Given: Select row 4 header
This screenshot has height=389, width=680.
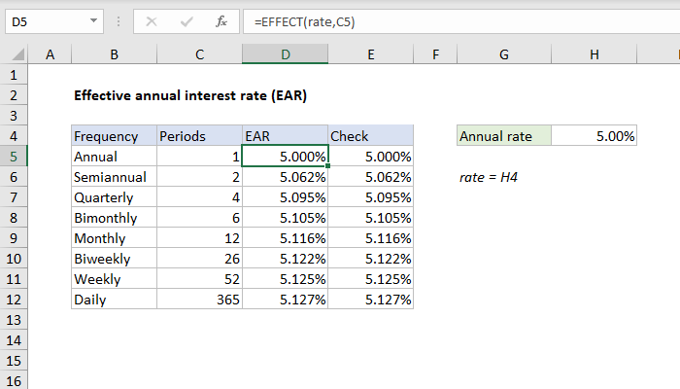Looking at the screenshot, I should pos(14,136).
